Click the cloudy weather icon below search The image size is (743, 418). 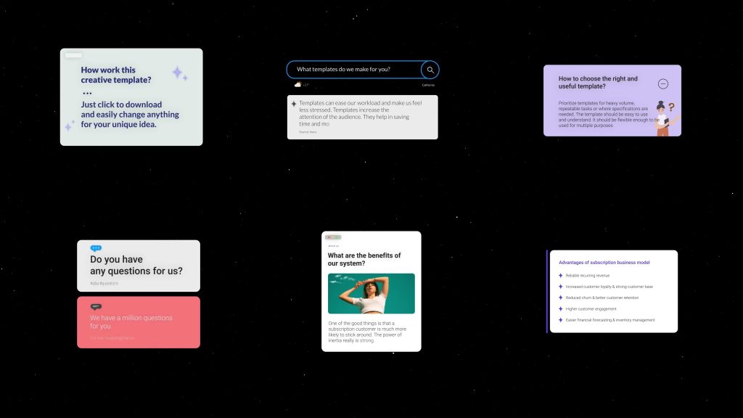point(297,85)
